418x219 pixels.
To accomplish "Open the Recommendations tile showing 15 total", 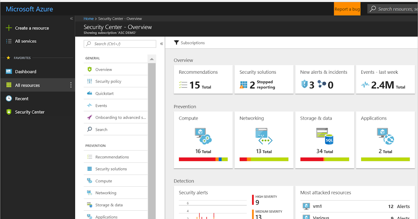I will pyautogui.click(x=203, y=79).
